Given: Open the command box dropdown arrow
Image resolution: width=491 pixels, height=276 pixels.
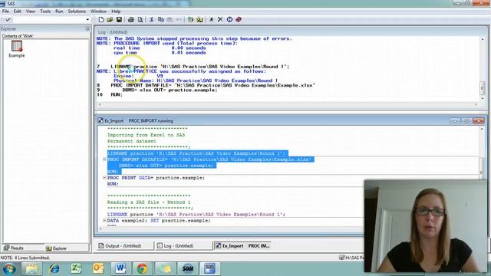Looking at the screenshot, I should 87,19.
